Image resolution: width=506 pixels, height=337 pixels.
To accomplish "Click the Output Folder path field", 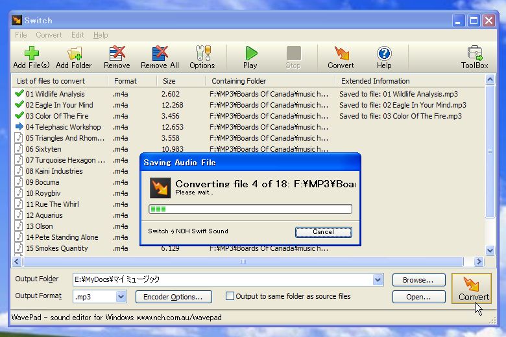I will coord(223,279).
